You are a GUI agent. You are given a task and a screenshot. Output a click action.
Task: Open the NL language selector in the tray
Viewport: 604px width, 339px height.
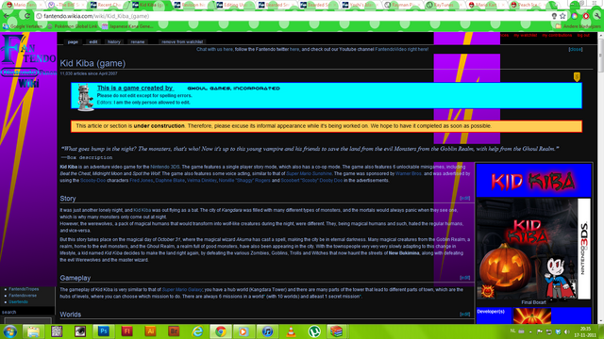click(512, 331)
